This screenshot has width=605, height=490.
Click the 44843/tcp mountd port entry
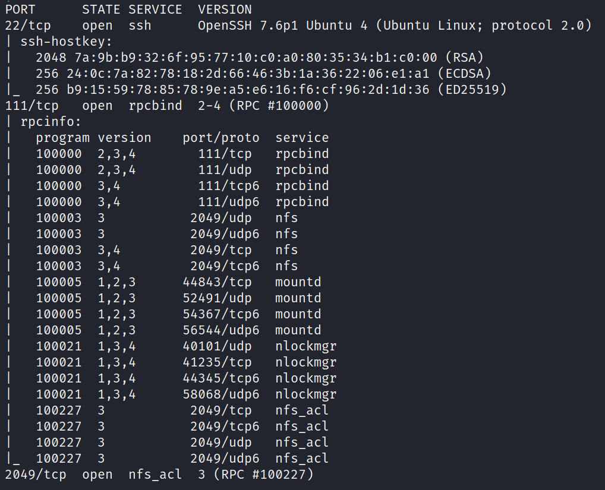coord(217,282)
